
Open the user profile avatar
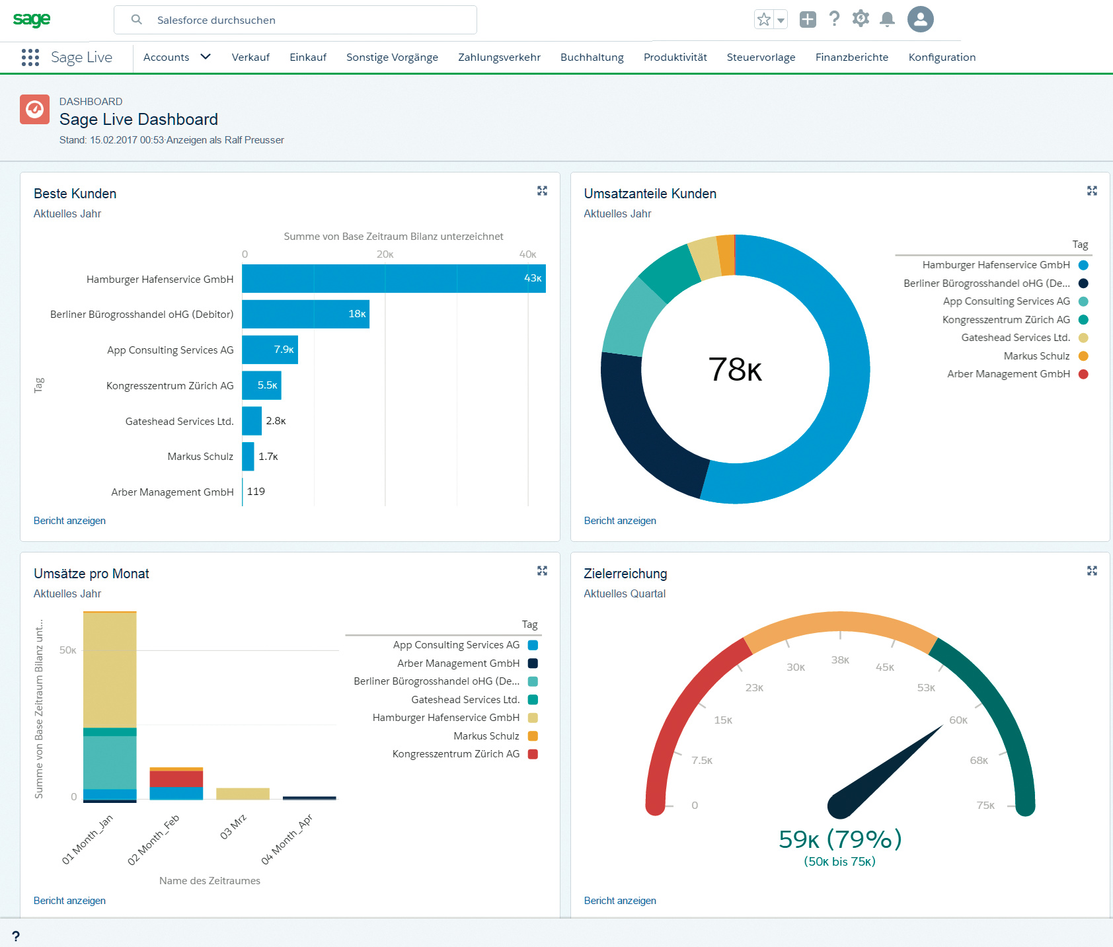[x=920, y=19]
